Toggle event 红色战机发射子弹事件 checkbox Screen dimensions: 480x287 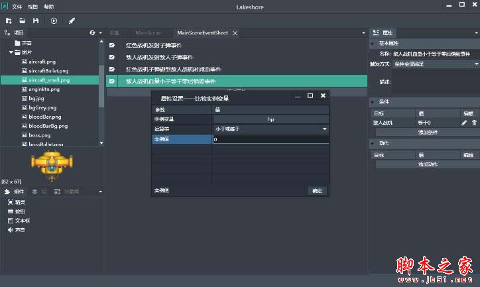[112, 45]
